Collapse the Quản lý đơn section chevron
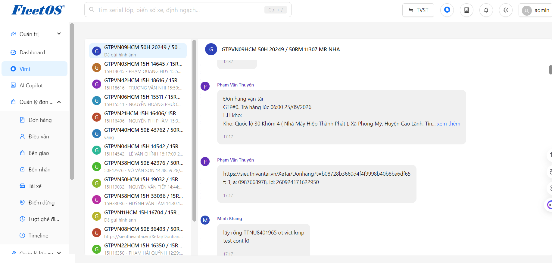 click(x=59, y=102)
